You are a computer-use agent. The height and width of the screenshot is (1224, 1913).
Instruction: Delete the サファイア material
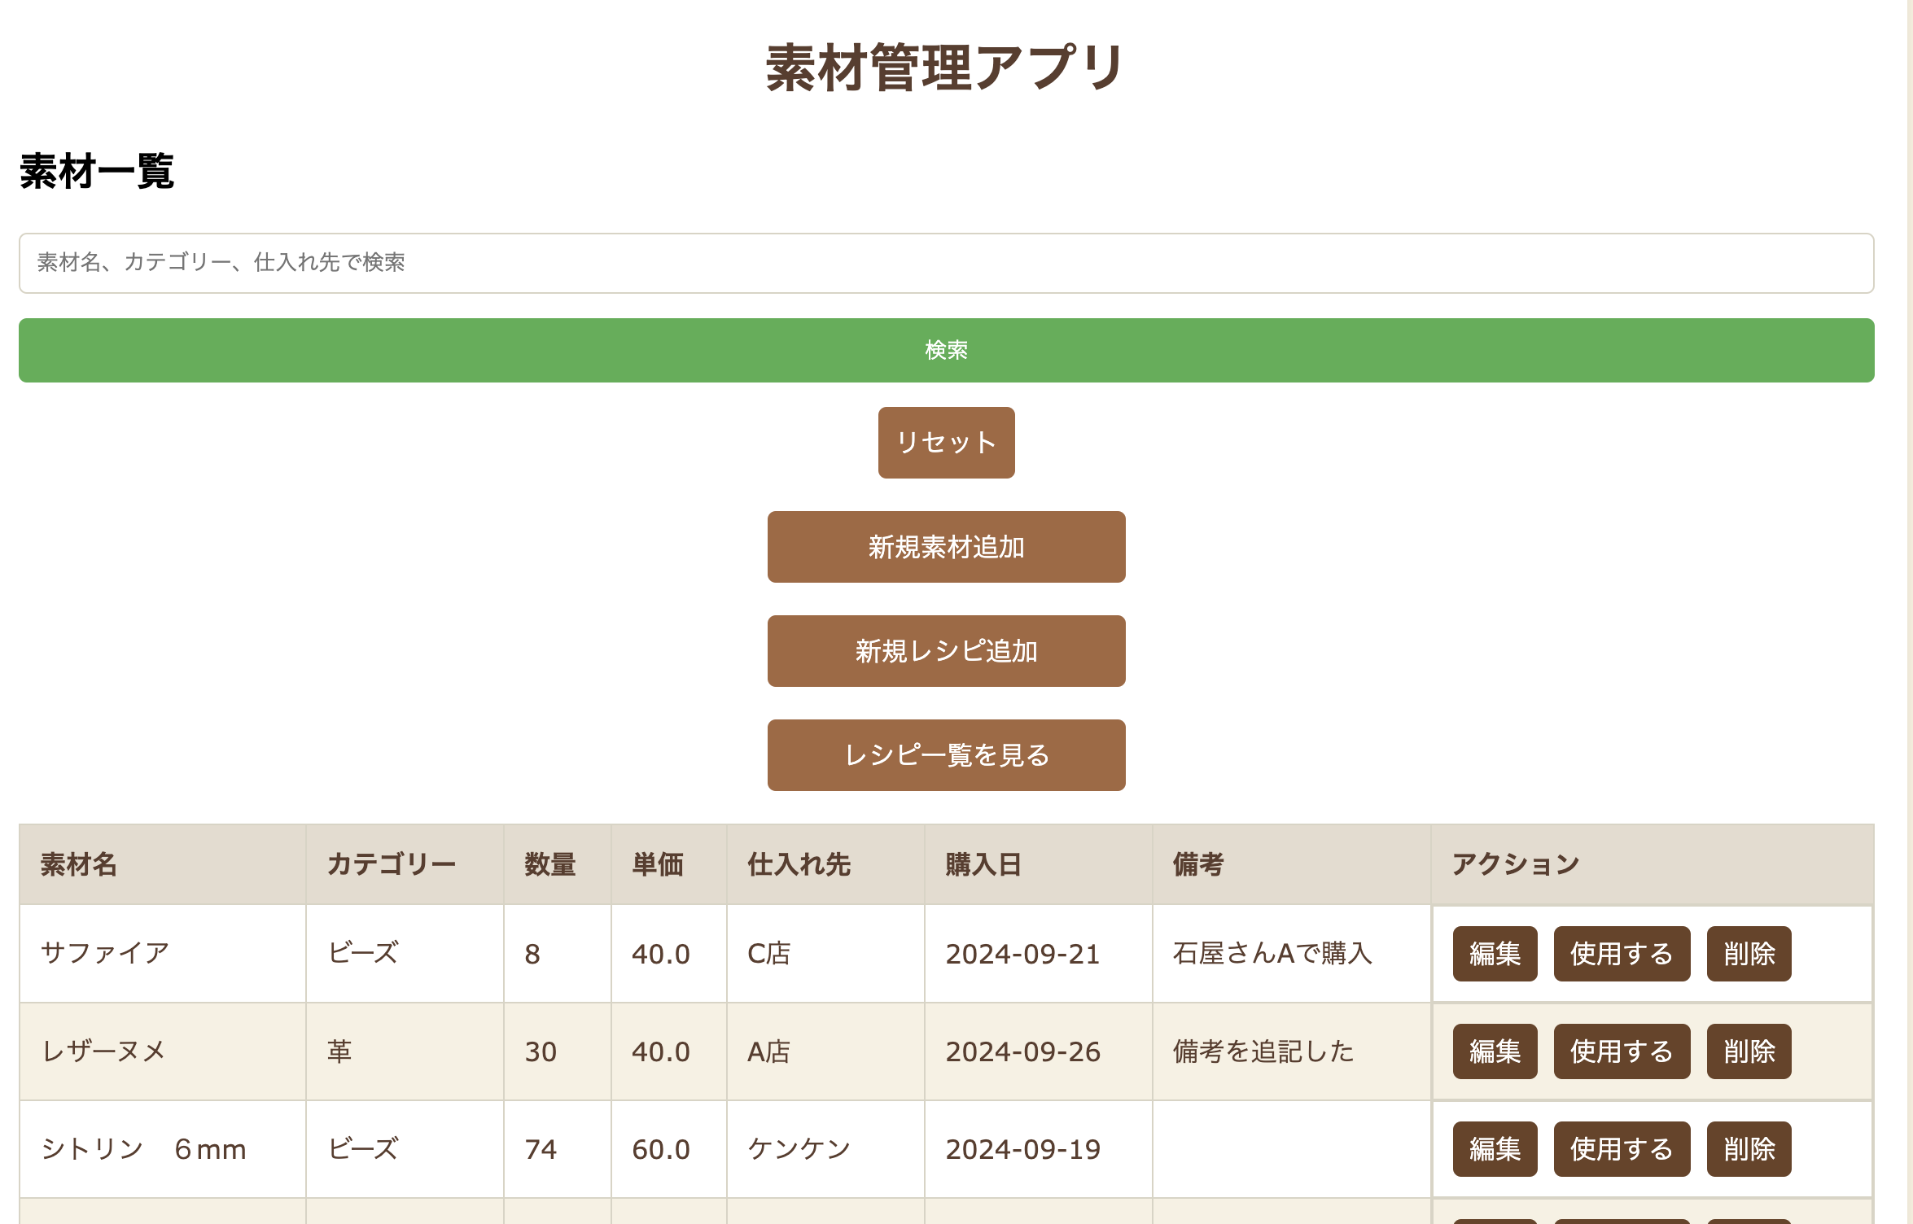[1748, 954]
